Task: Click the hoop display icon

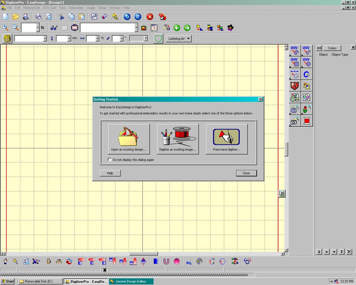Action: 75,28
